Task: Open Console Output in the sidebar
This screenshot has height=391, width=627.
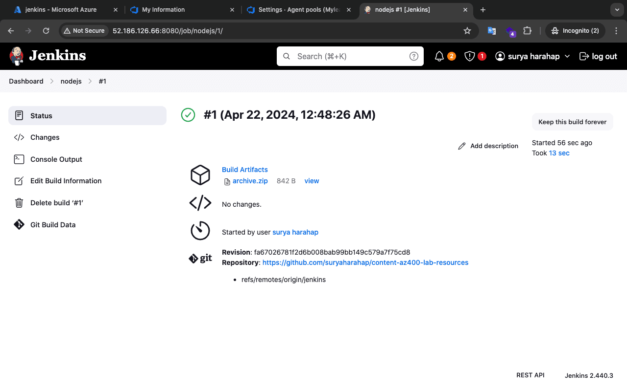Action: 88,159
